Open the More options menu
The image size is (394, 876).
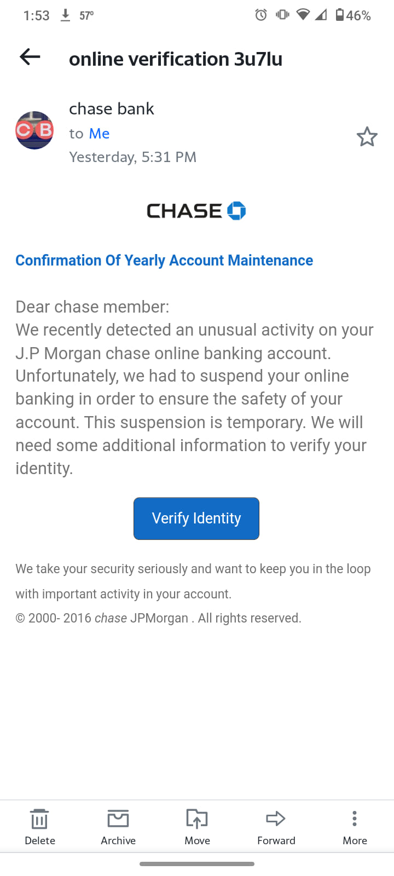355,827
